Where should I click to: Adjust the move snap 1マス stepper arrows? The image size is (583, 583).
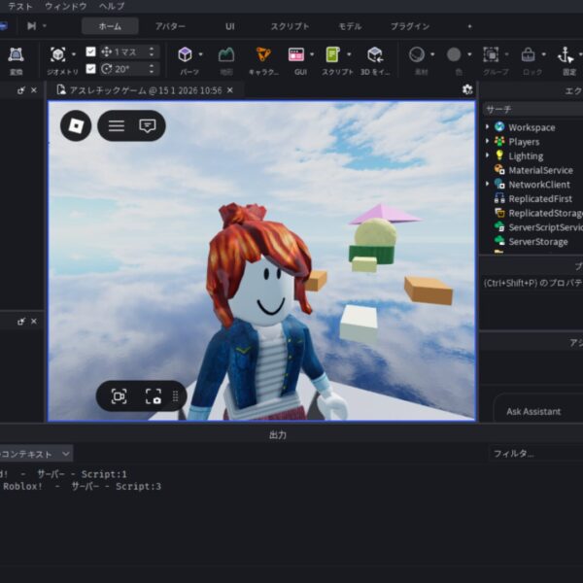pyautogui.click(x=152, y=51)
